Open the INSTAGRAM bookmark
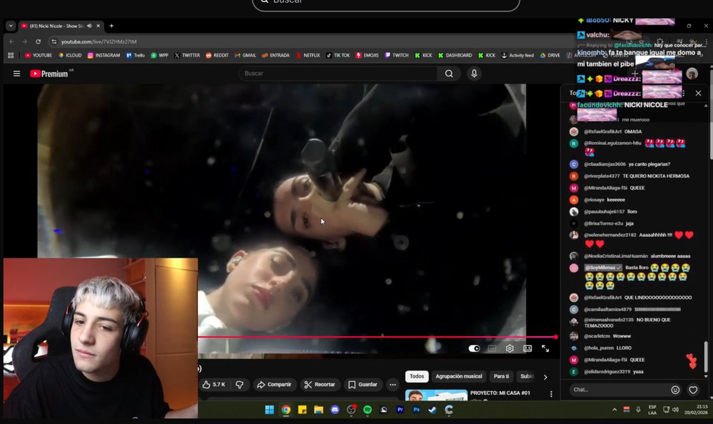The height and width of the screenshot is (424, 713). pyautogui.click(x=103, y=55)
